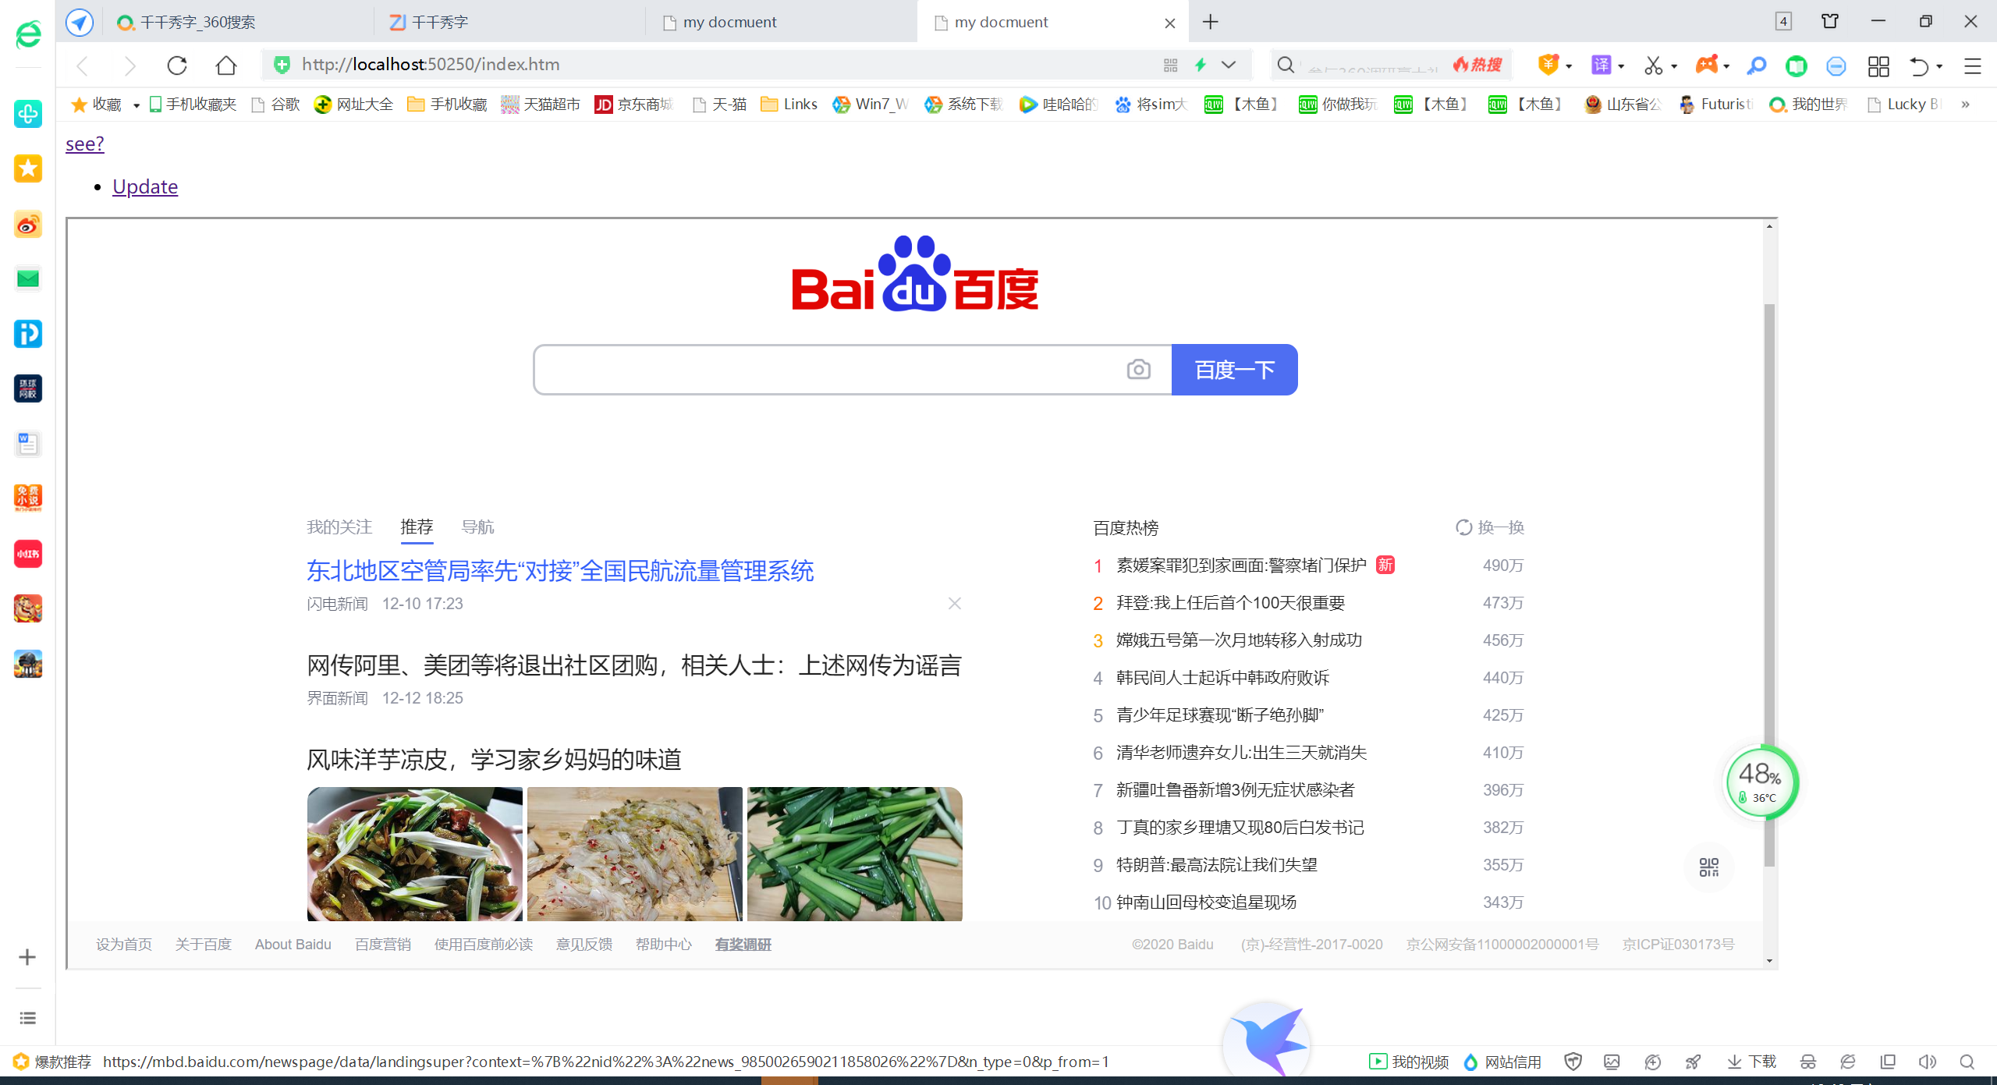Click the translate extension icon
Image resolution: width=1997 pixels, height=1085 pixels.
(x=1601, y=66)
